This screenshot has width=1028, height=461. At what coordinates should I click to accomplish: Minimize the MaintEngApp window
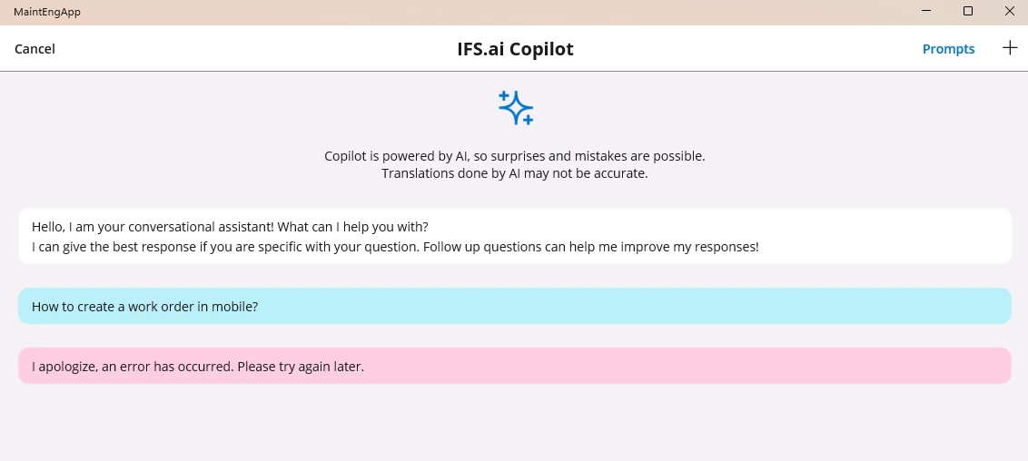tap(926, 12)
